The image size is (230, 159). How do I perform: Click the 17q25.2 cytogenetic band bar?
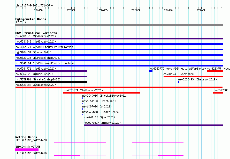click(119, 25)
